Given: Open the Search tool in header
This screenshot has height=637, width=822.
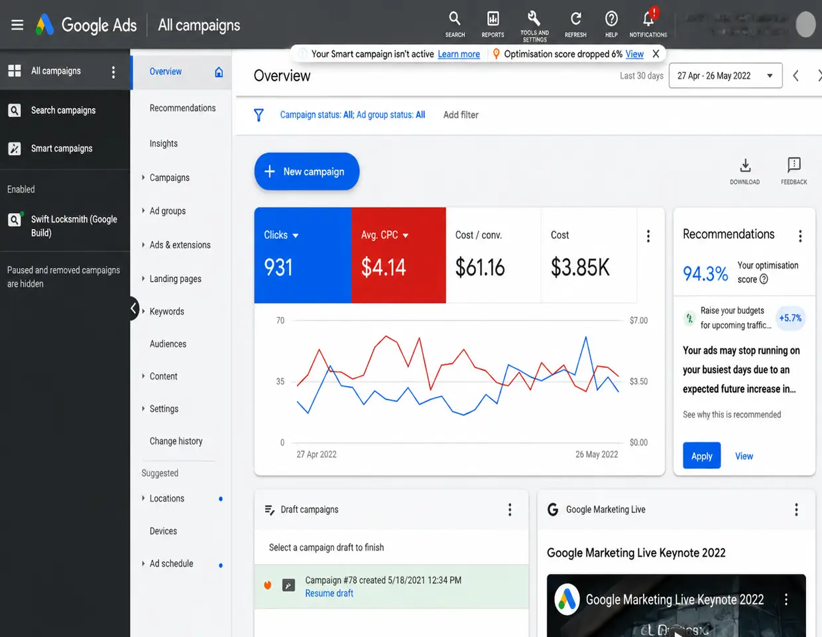Looking at the screenshot, I should 455,24.
